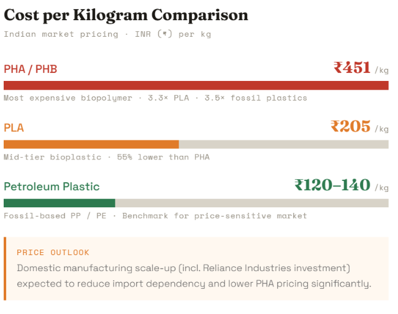Click the PHA / PHB label
This screenshot has height=314, width=398.
pyautogui.click(x=31, y=69)
